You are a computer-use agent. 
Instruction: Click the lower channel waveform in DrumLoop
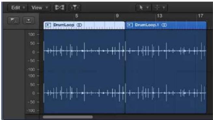point(84,93)
